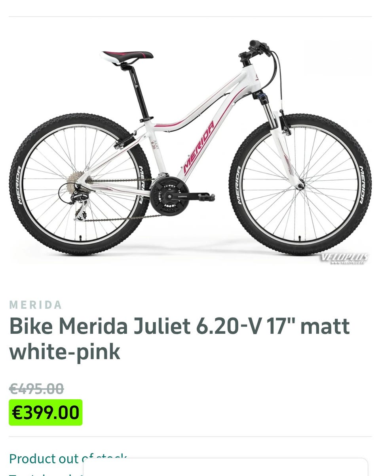Click the bike's black saddle in the photo
The width and height of the screenshot is (380, 476).
tap(127, 57)
